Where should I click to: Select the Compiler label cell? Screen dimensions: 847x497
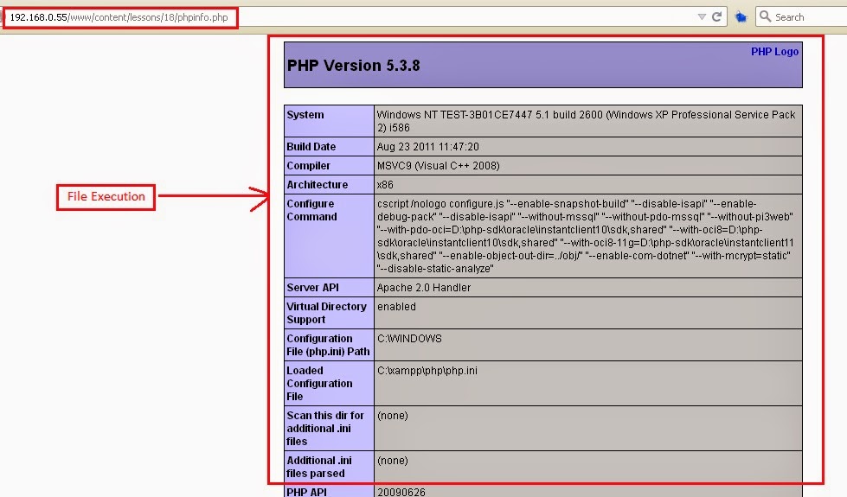(329, 166)
